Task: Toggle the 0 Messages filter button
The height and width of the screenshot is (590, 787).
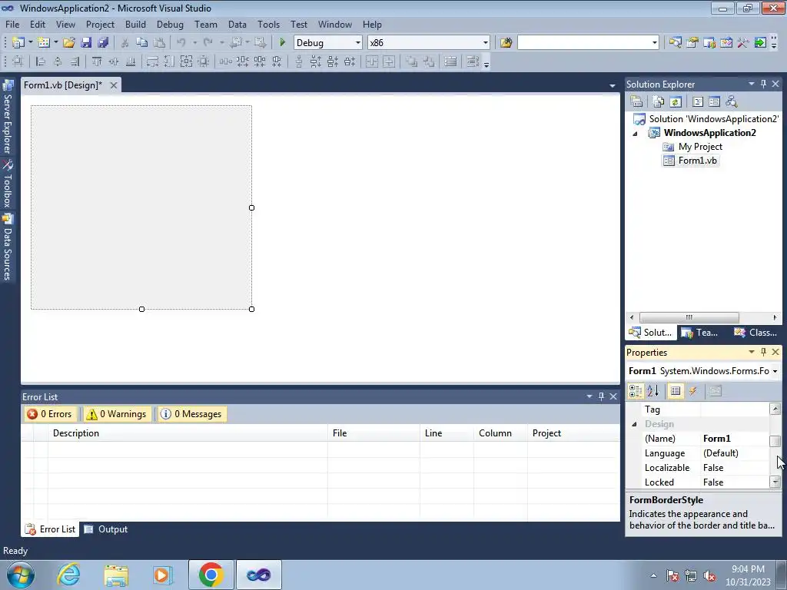Action: pyautogui.click(x=191, y=414)
